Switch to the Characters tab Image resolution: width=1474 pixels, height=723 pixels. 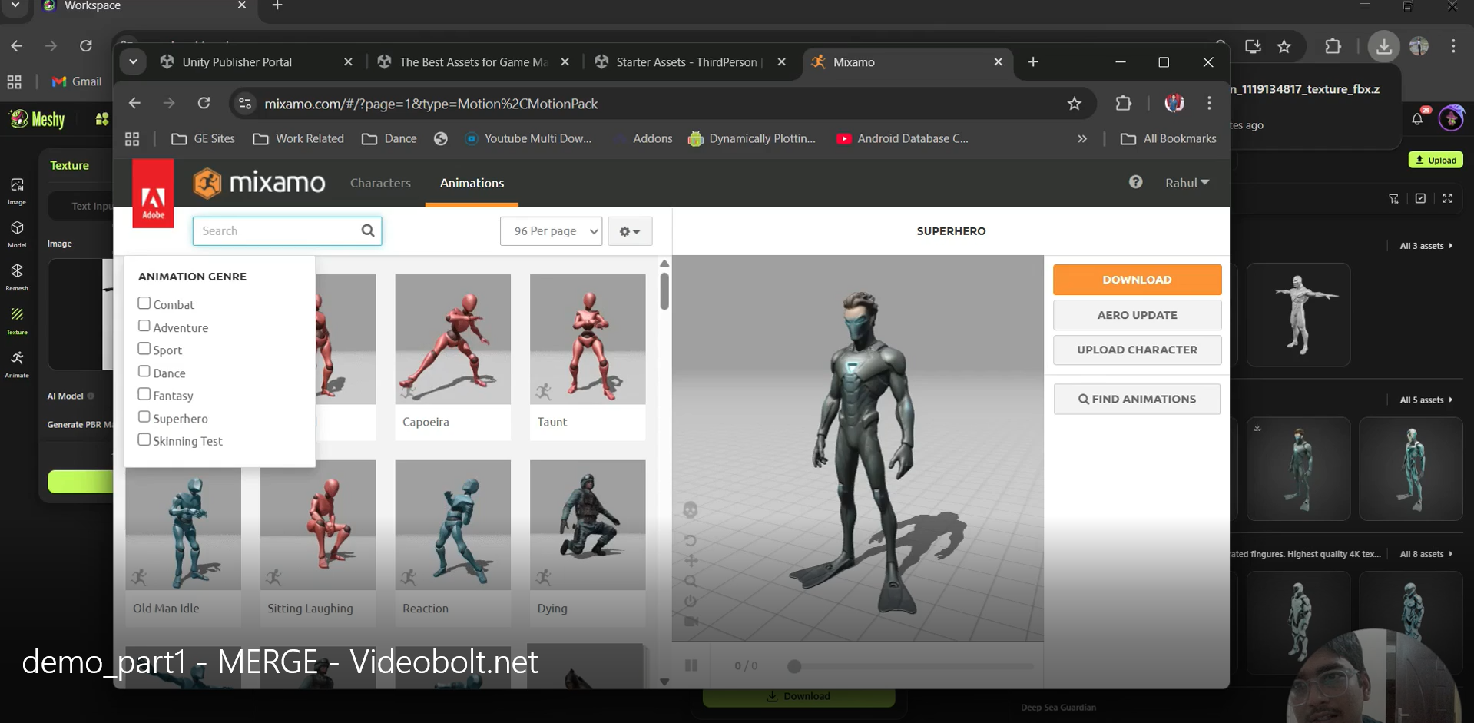380,183
